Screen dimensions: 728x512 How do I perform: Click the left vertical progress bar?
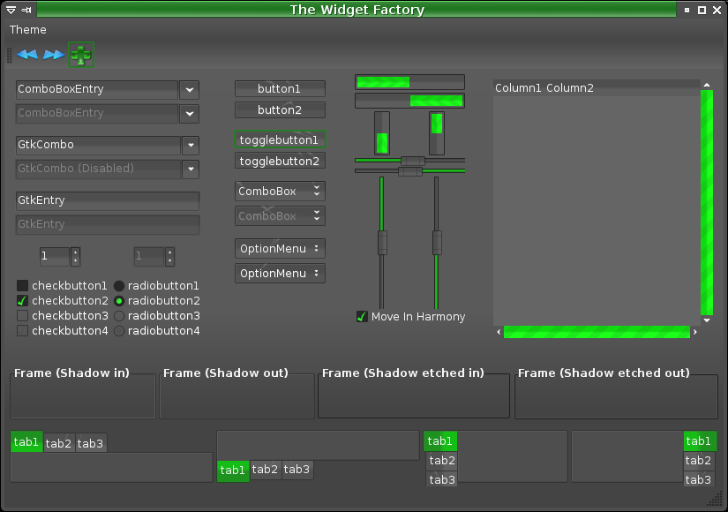[x=382, y=133]
